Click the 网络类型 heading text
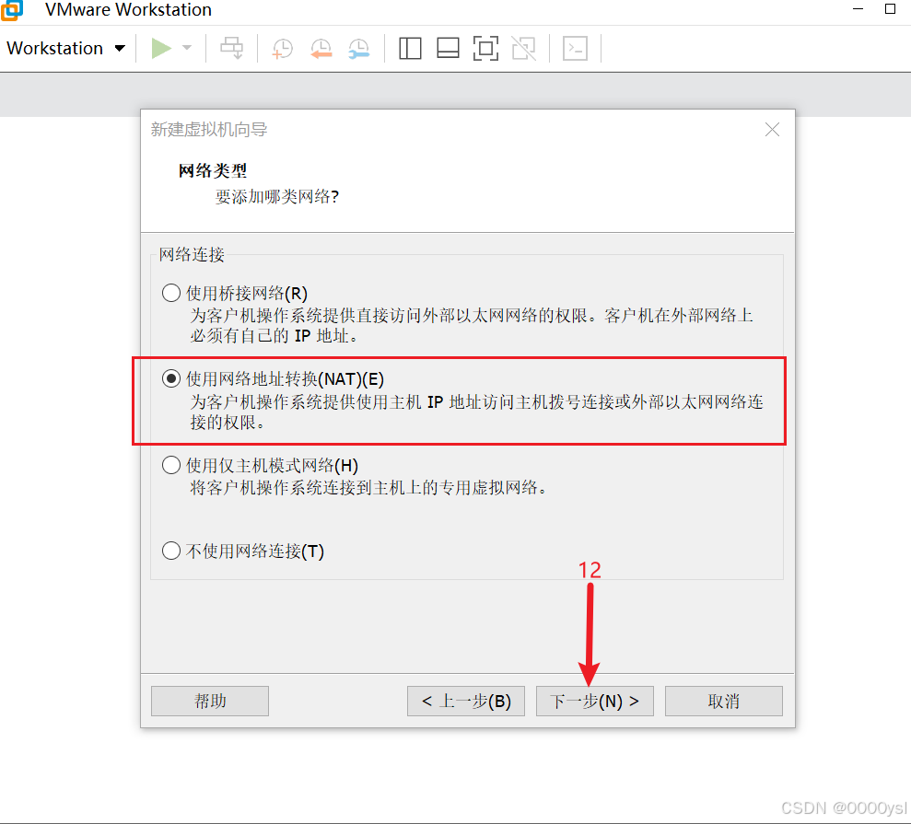The width and height of the screenshot is (911, 824). coord(213,170)
